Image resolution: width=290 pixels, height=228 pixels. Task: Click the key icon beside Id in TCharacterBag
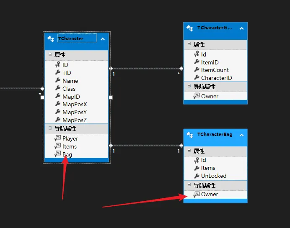coord(197,160)
